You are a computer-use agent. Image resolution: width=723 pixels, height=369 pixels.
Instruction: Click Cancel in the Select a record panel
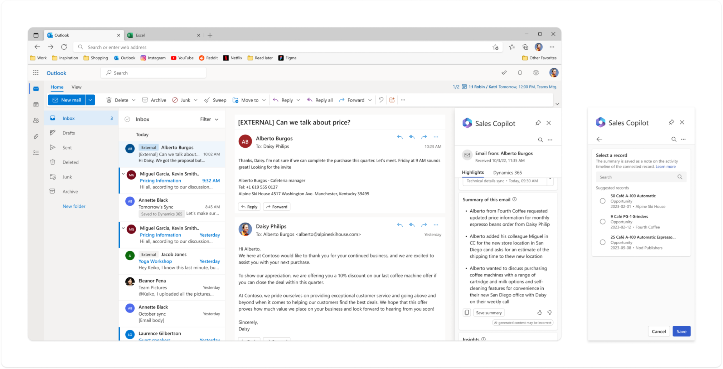tap(659, 331)
